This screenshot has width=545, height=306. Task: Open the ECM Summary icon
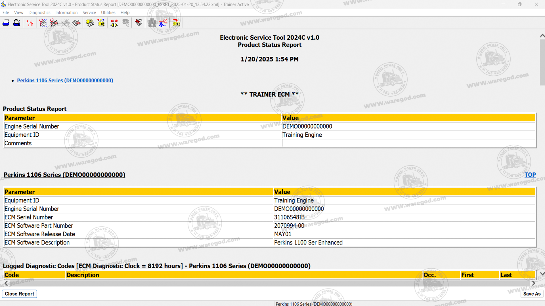click(x=90, y=23)
